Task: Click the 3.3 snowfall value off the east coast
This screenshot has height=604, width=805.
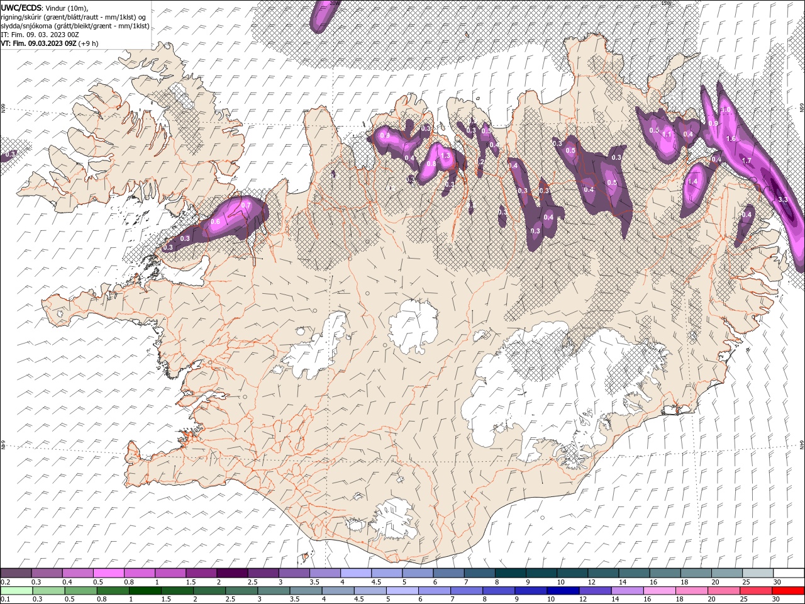Action: click(783, 199)
